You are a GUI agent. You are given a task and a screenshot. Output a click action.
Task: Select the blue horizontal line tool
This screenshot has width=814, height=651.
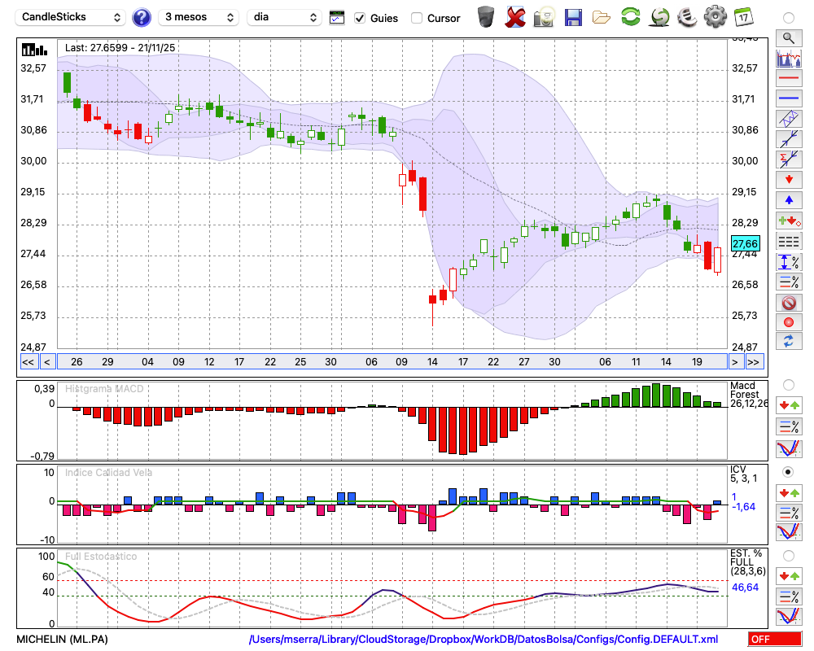788,98
